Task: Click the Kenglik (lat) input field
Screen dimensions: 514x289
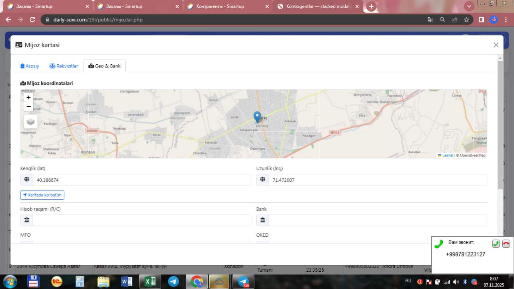Action: [x=142, y=180]
